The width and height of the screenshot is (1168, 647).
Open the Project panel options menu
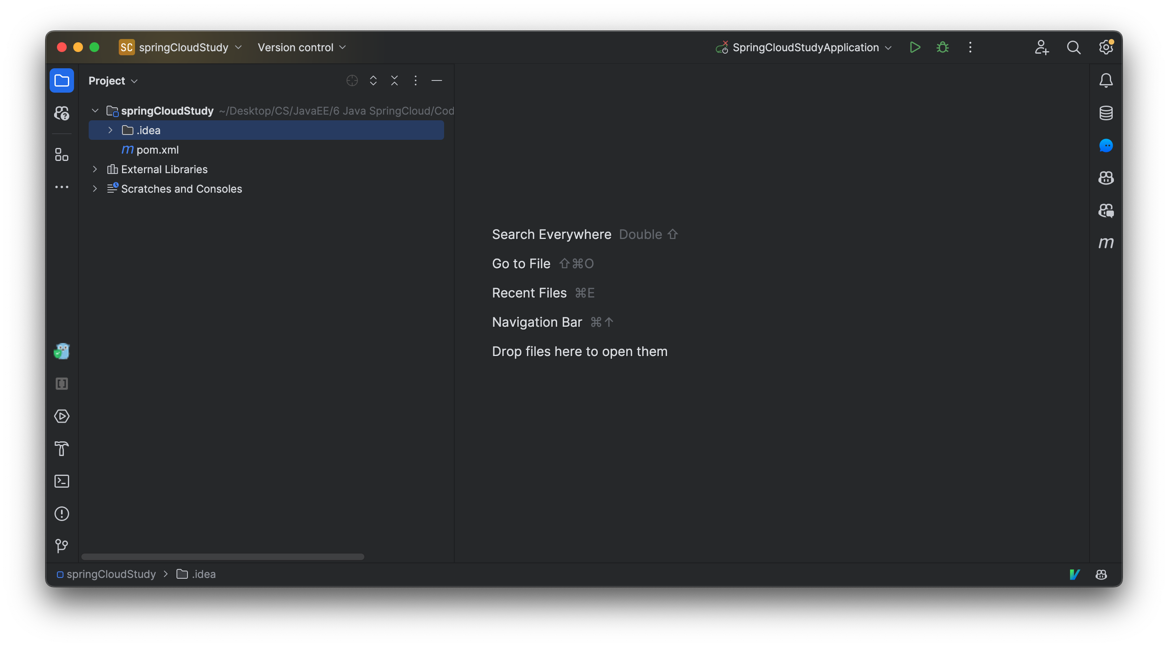click(414, 80)
